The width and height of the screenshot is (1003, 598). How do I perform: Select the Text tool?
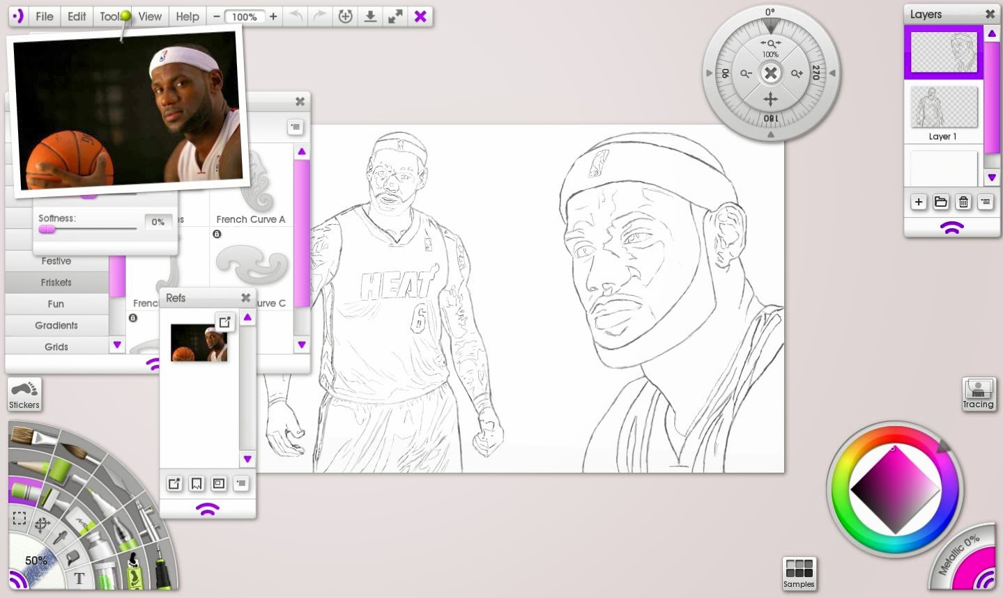[x=79, y=576]
